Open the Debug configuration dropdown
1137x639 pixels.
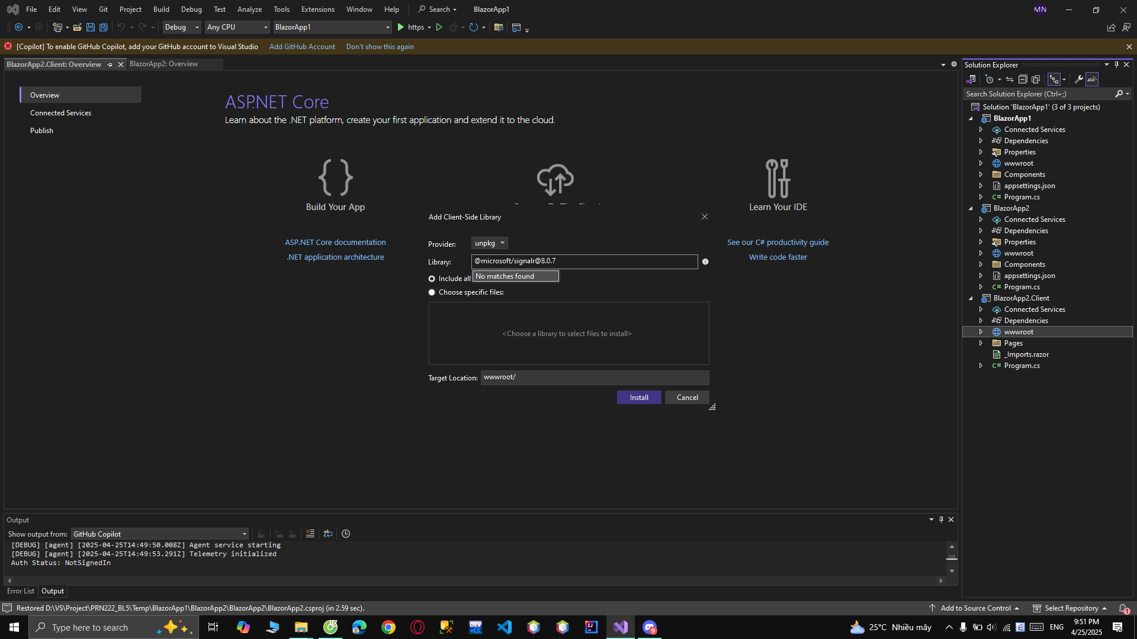tap(182, 27)
